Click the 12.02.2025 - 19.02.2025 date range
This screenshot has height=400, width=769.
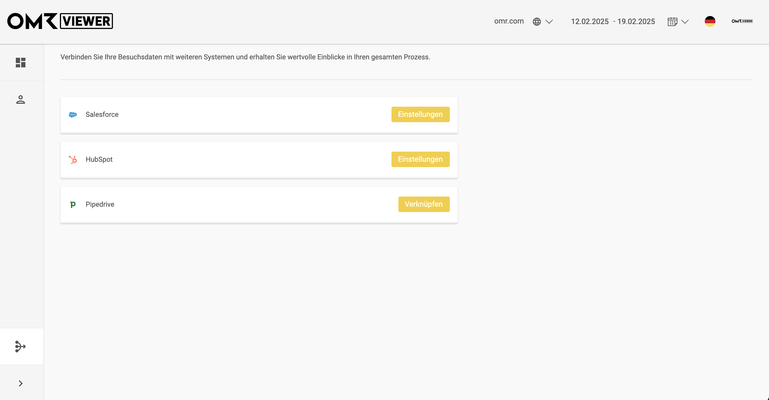613,21
